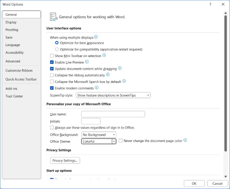
Task: Select Optimize for compatibility radio button
Action: point(57,49)
